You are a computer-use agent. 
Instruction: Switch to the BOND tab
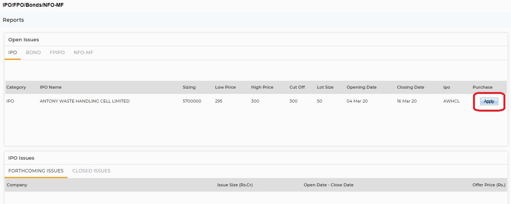click(x=33, y=53)
